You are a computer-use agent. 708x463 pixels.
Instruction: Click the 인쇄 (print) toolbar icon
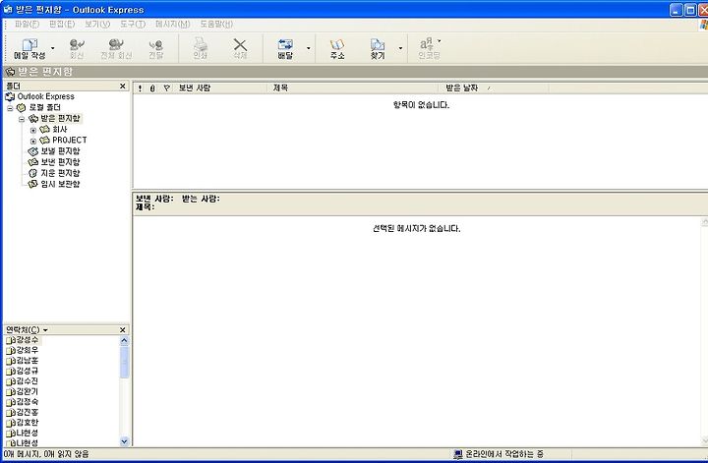[x=200, y=44]
